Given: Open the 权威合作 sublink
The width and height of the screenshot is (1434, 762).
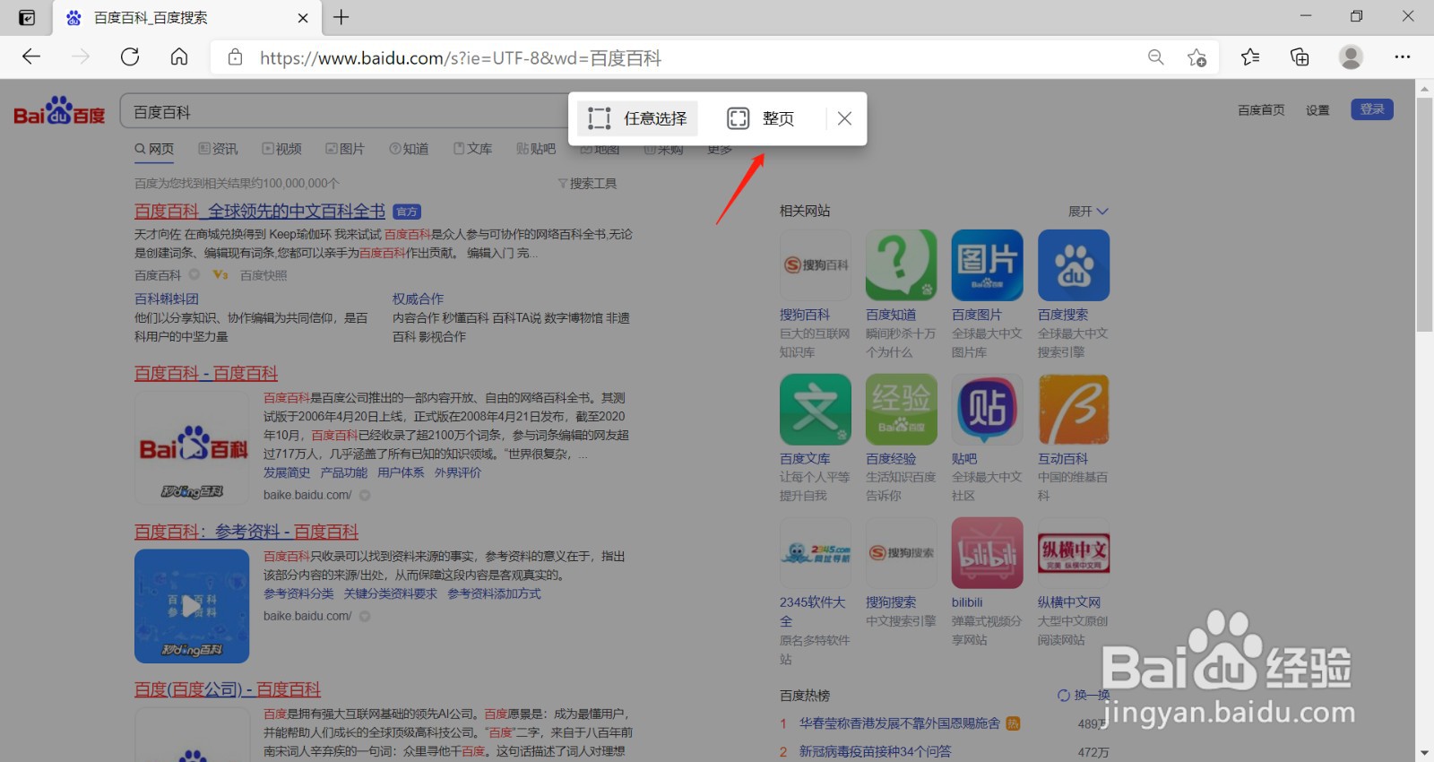Looking at the screenshot, I should 418,299.
